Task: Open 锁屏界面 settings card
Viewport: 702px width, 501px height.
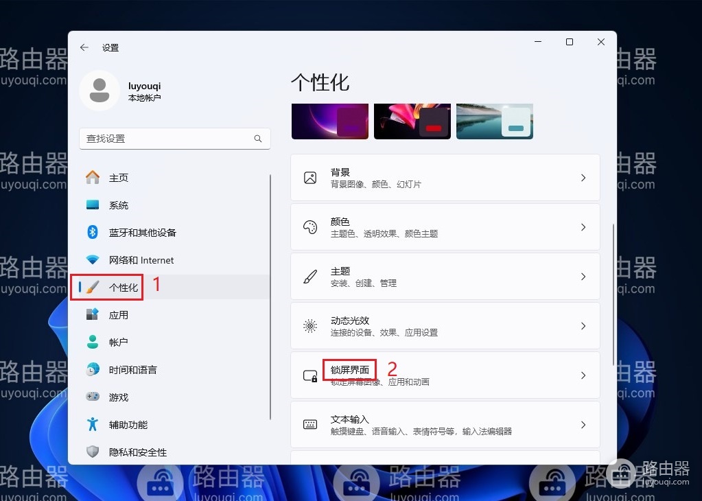Action: click(x=445, y=375)
